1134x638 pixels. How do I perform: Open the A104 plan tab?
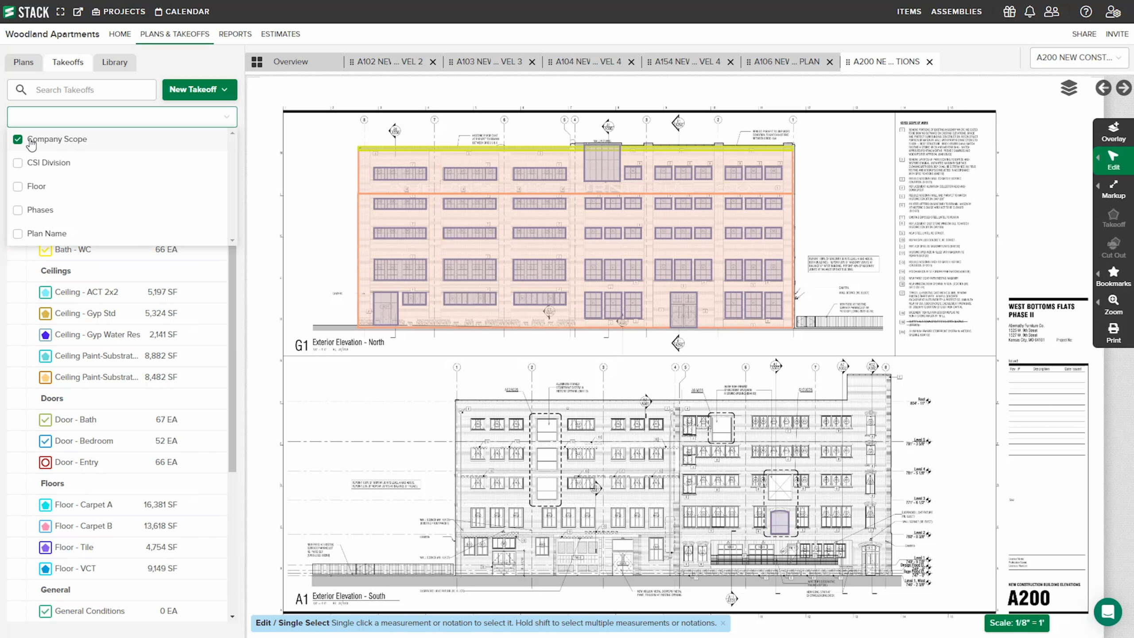coord(588,62)
